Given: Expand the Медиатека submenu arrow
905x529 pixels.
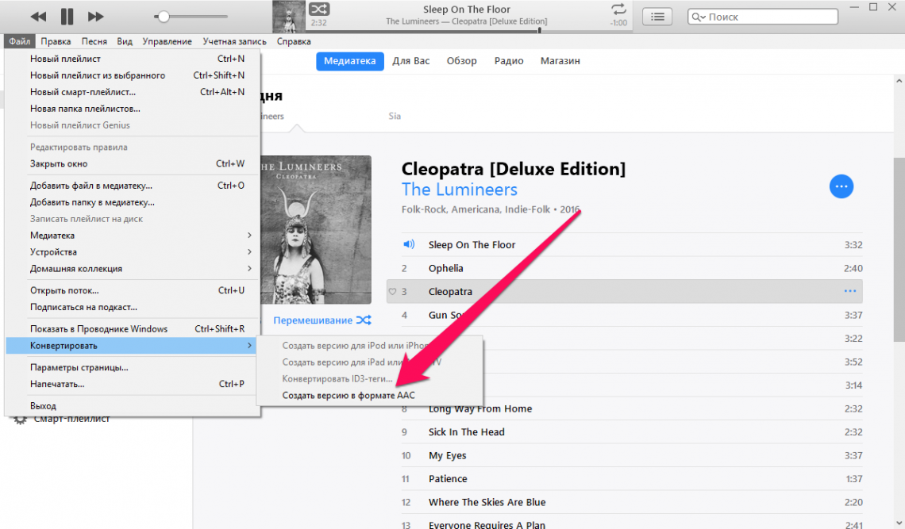Looking at the screenshot, I should tap(249, 236).
